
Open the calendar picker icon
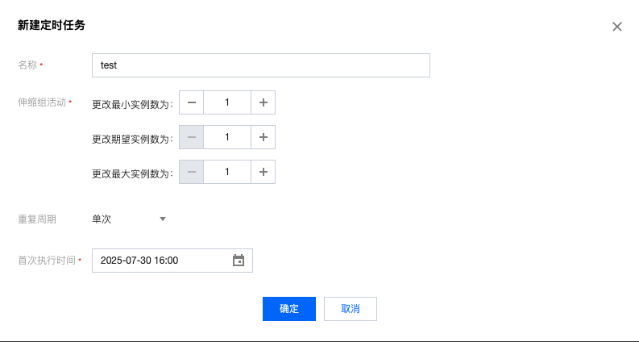tap(239, 261)
